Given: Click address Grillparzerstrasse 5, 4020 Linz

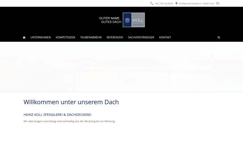Looking at the screenshot, I should coord(196,4).
